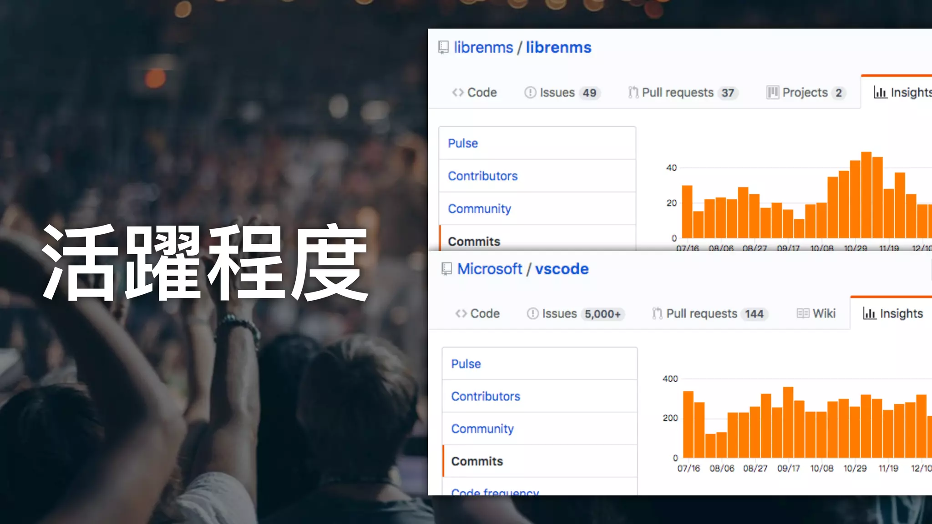Click the tallest bar in librenms commit chart
Image resolution: width=932 pixels, height=524 pixels.
pos(866,195)
